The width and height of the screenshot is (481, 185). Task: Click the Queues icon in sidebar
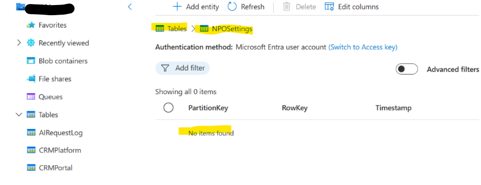31,97
